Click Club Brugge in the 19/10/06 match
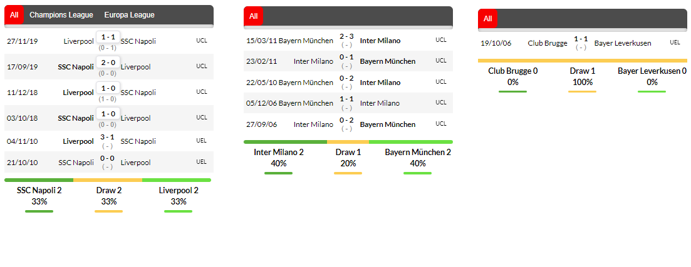 coord(548,43)
